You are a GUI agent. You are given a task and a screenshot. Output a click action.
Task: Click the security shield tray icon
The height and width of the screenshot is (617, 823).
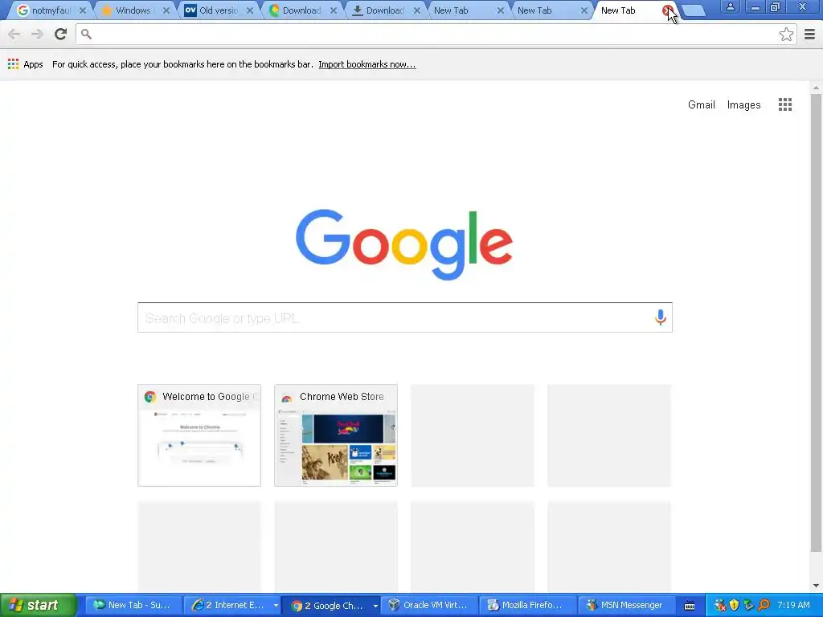click(x=735, y=606)
